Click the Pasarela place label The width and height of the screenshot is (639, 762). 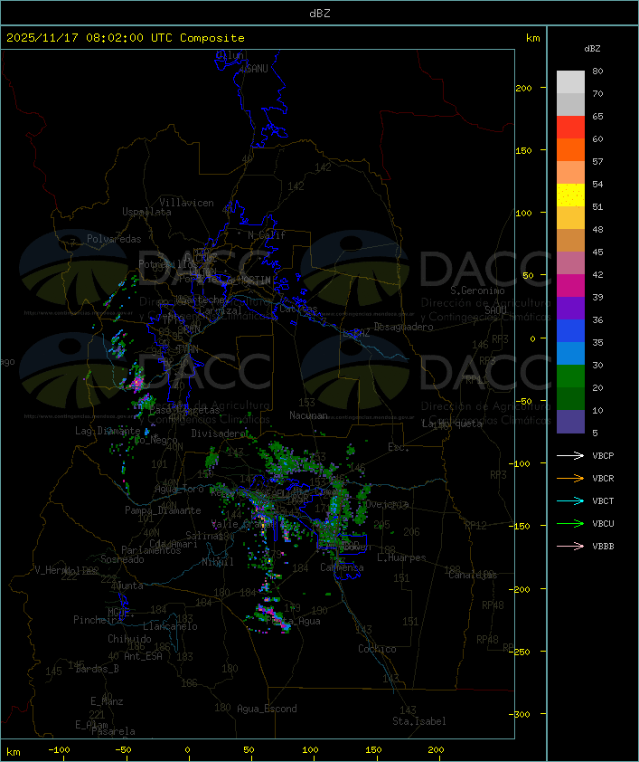pyautogui.click(x=113, y=731)
